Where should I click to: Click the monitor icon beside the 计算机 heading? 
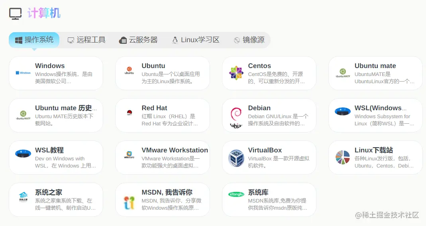point(15,14)
